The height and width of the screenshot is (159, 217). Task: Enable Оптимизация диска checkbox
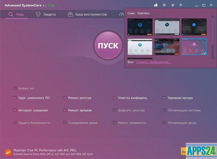pos(164,123)
